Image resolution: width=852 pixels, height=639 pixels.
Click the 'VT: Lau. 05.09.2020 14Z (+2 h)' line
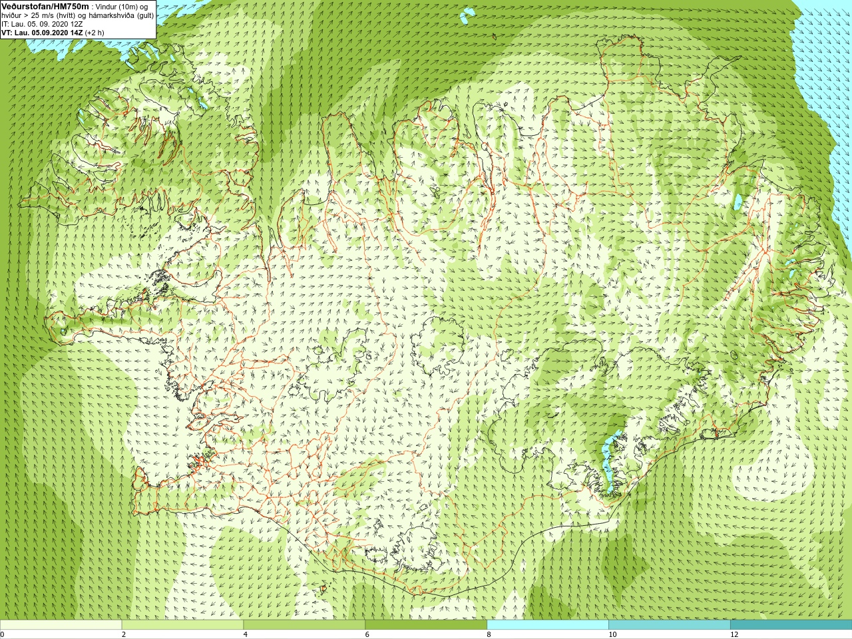tap(53, 33)
